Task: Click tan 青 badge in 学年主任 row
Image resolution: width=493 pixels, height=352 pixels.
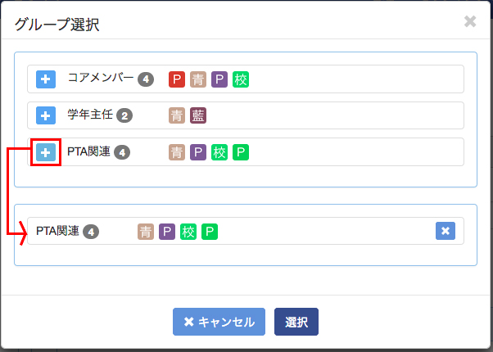Action: tap(177, 115)
